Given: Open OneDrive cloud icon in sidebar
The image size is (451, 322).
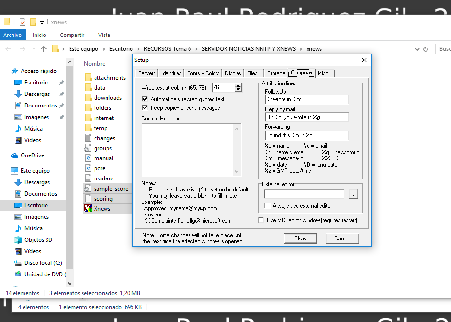Looking at the screenshot, I should (14, 155).
